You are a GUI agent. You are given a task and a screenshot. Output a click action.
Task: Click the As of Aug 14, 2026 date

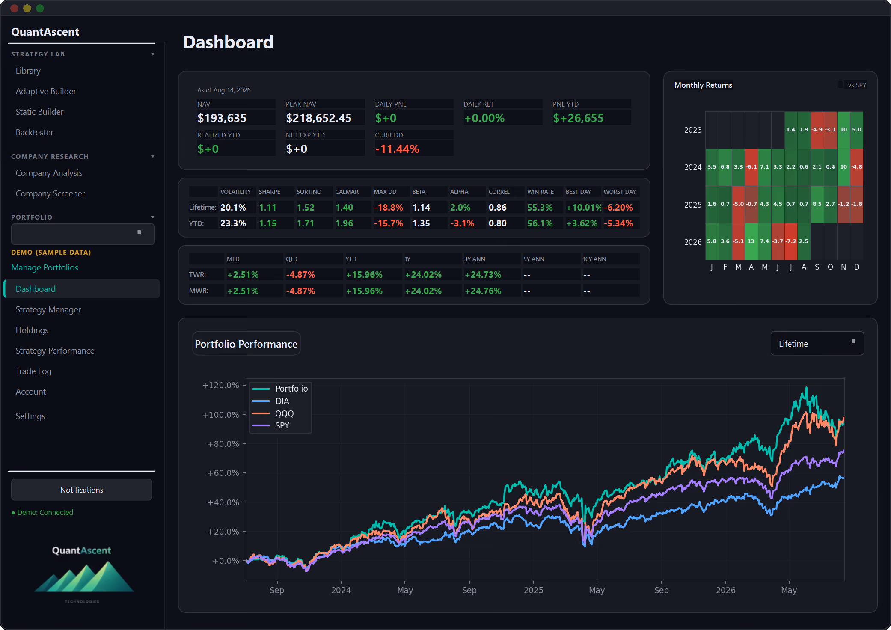(224, 90)
